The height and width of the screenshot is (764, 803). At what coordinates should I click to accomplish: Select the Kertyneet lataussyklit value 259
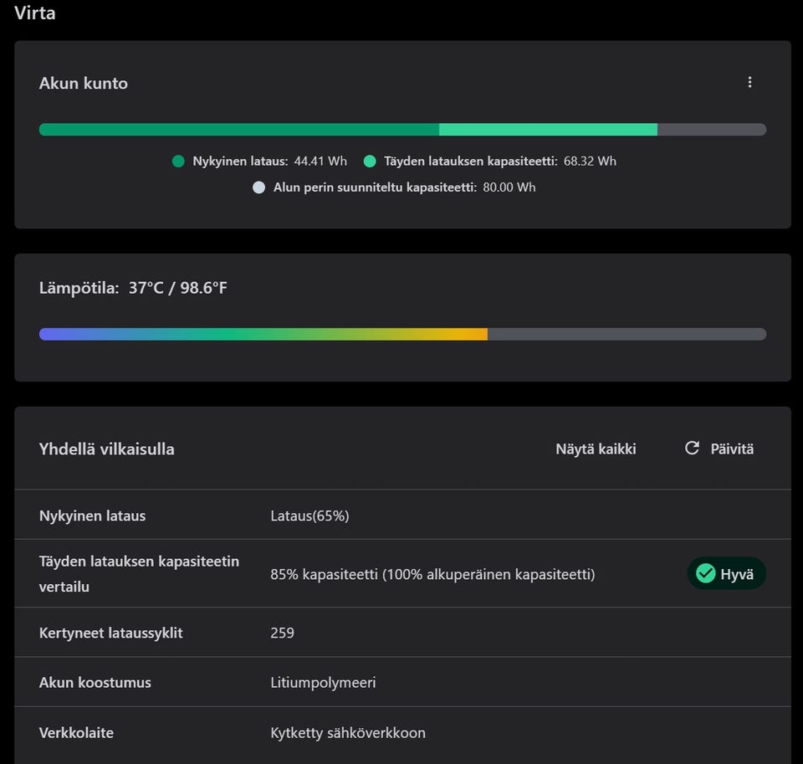click(x=283, y=633)
